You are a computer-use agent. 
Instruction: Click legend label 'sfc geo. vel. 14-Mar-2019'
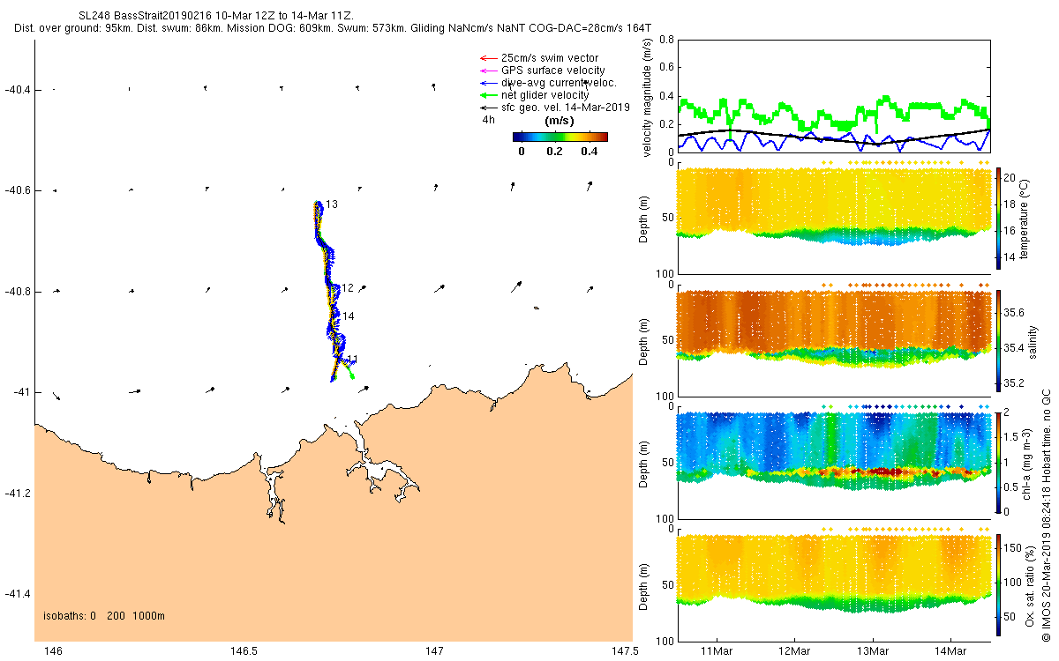[x=565, y=108]
